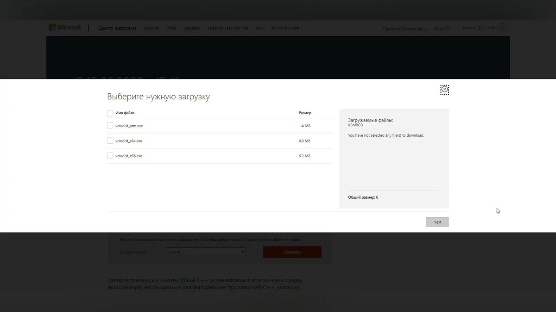Click the vcredist_x64.exe file name
The width and height of the screenshot is (556, 312).
[x=129, y=141]
